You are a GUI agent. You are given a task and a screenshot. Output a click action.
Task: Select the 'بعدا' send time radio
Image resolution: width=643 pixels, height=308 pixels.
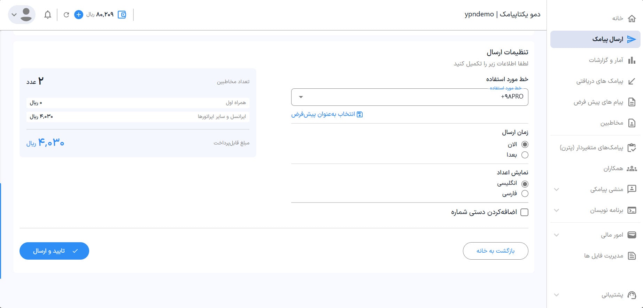click(525, 155)
